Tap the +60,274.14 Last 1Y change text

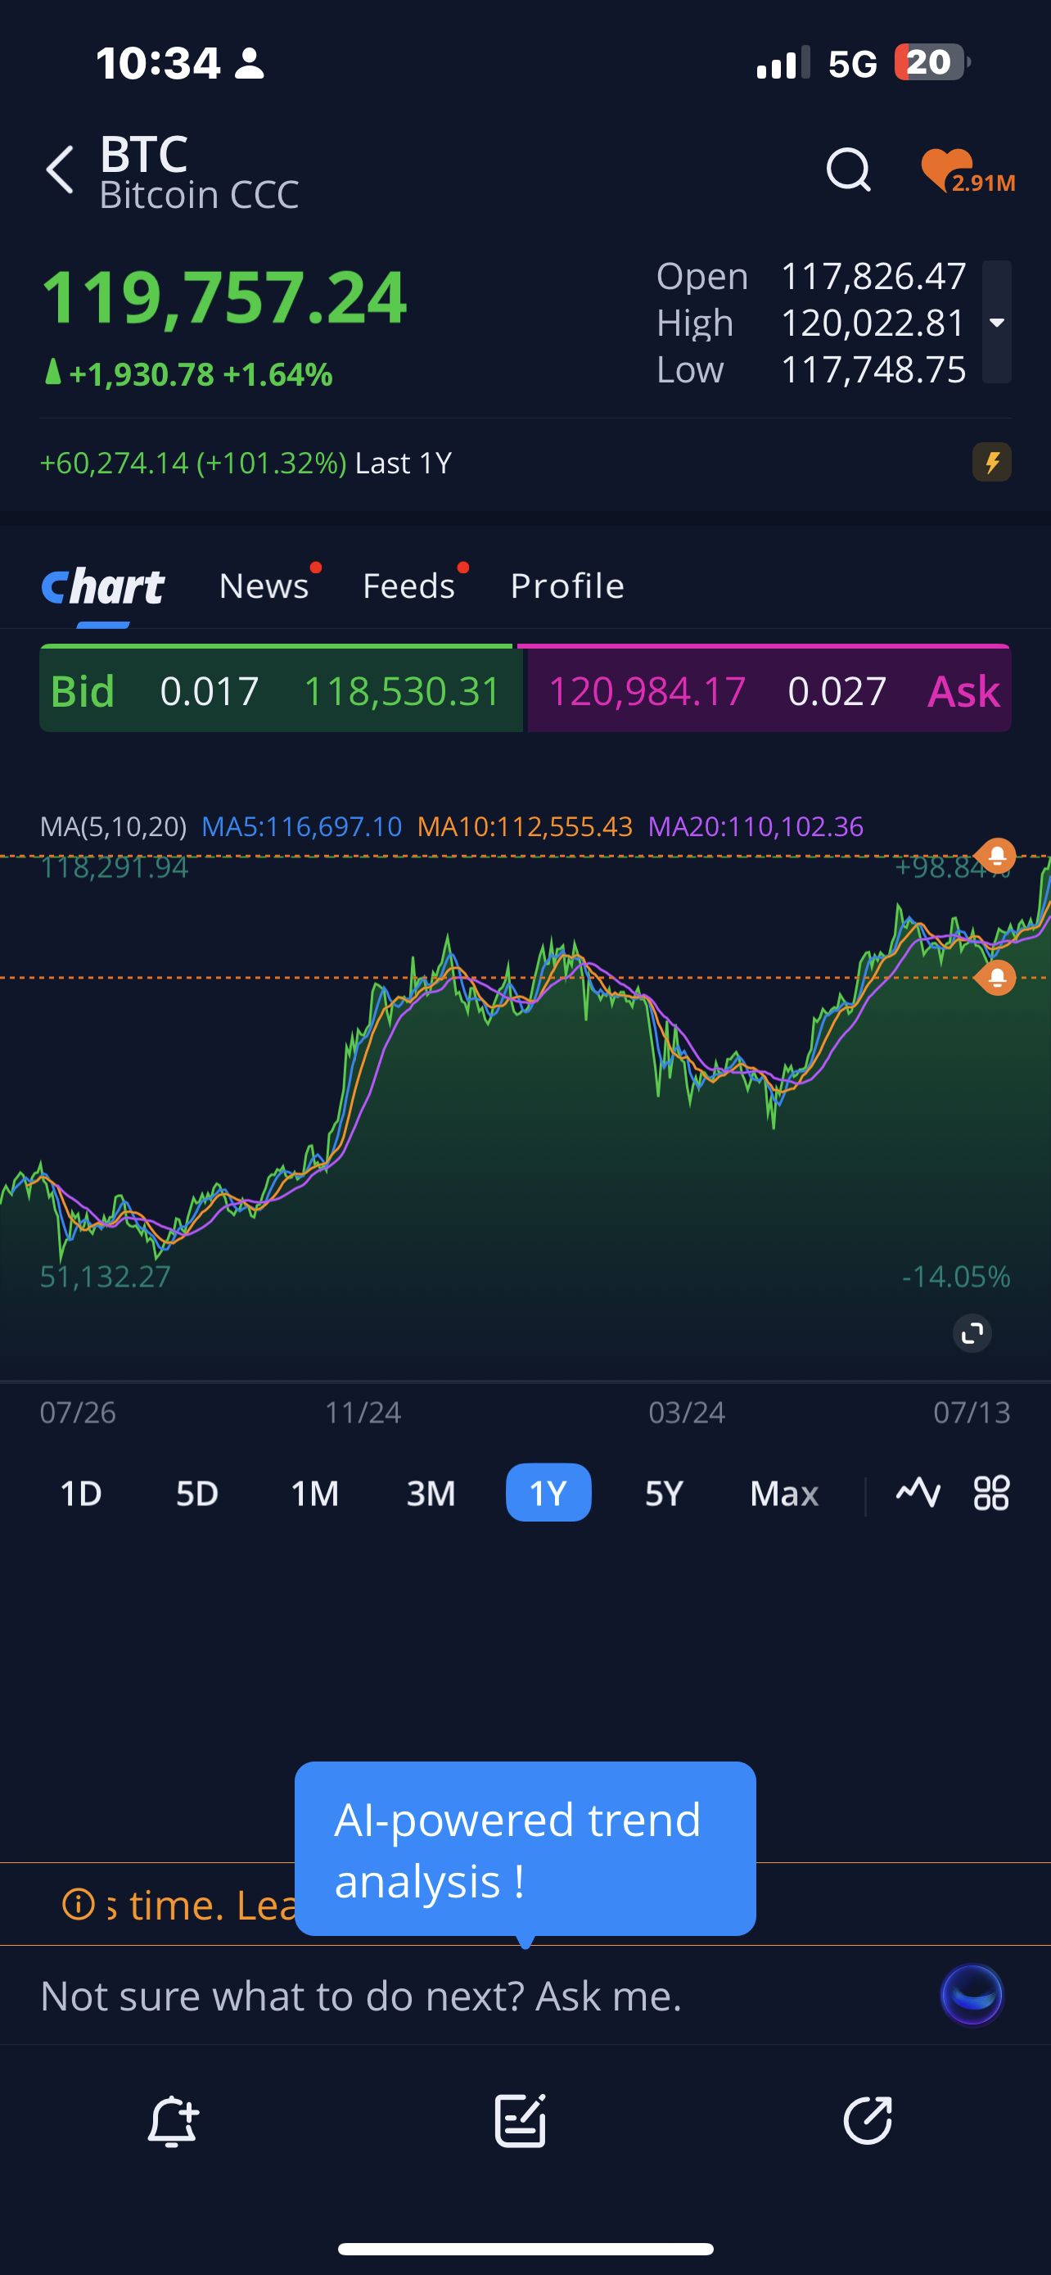pyautogui.click(x=246, y=463)
